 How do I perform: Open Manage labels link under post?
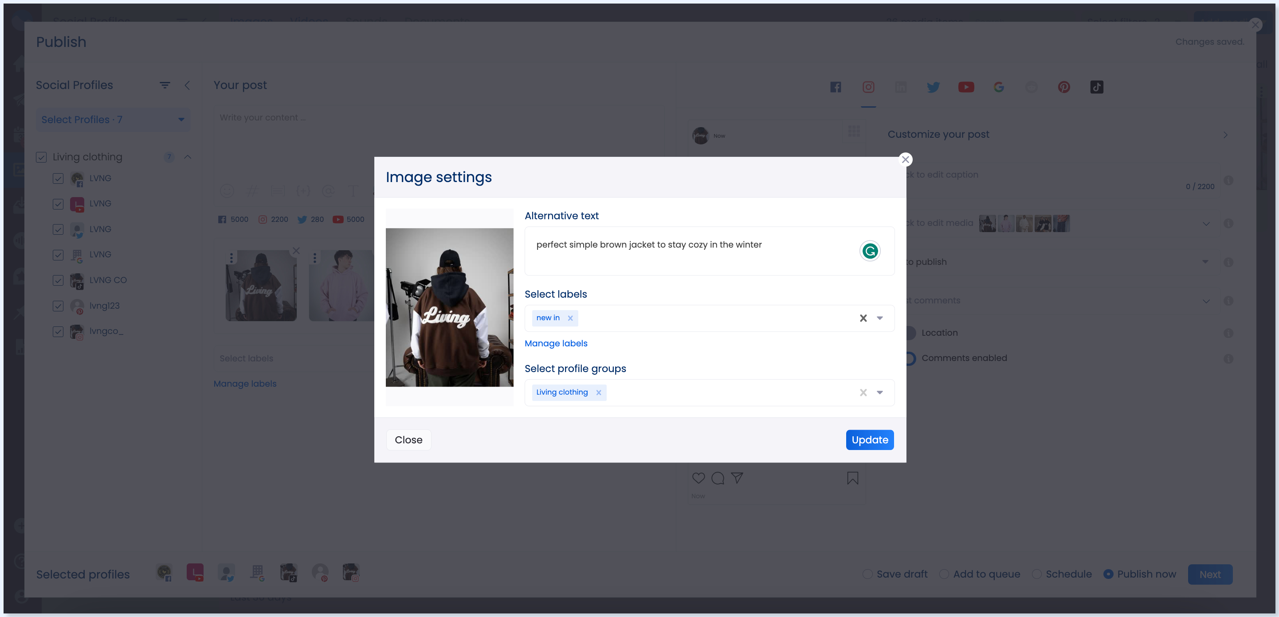245,384
